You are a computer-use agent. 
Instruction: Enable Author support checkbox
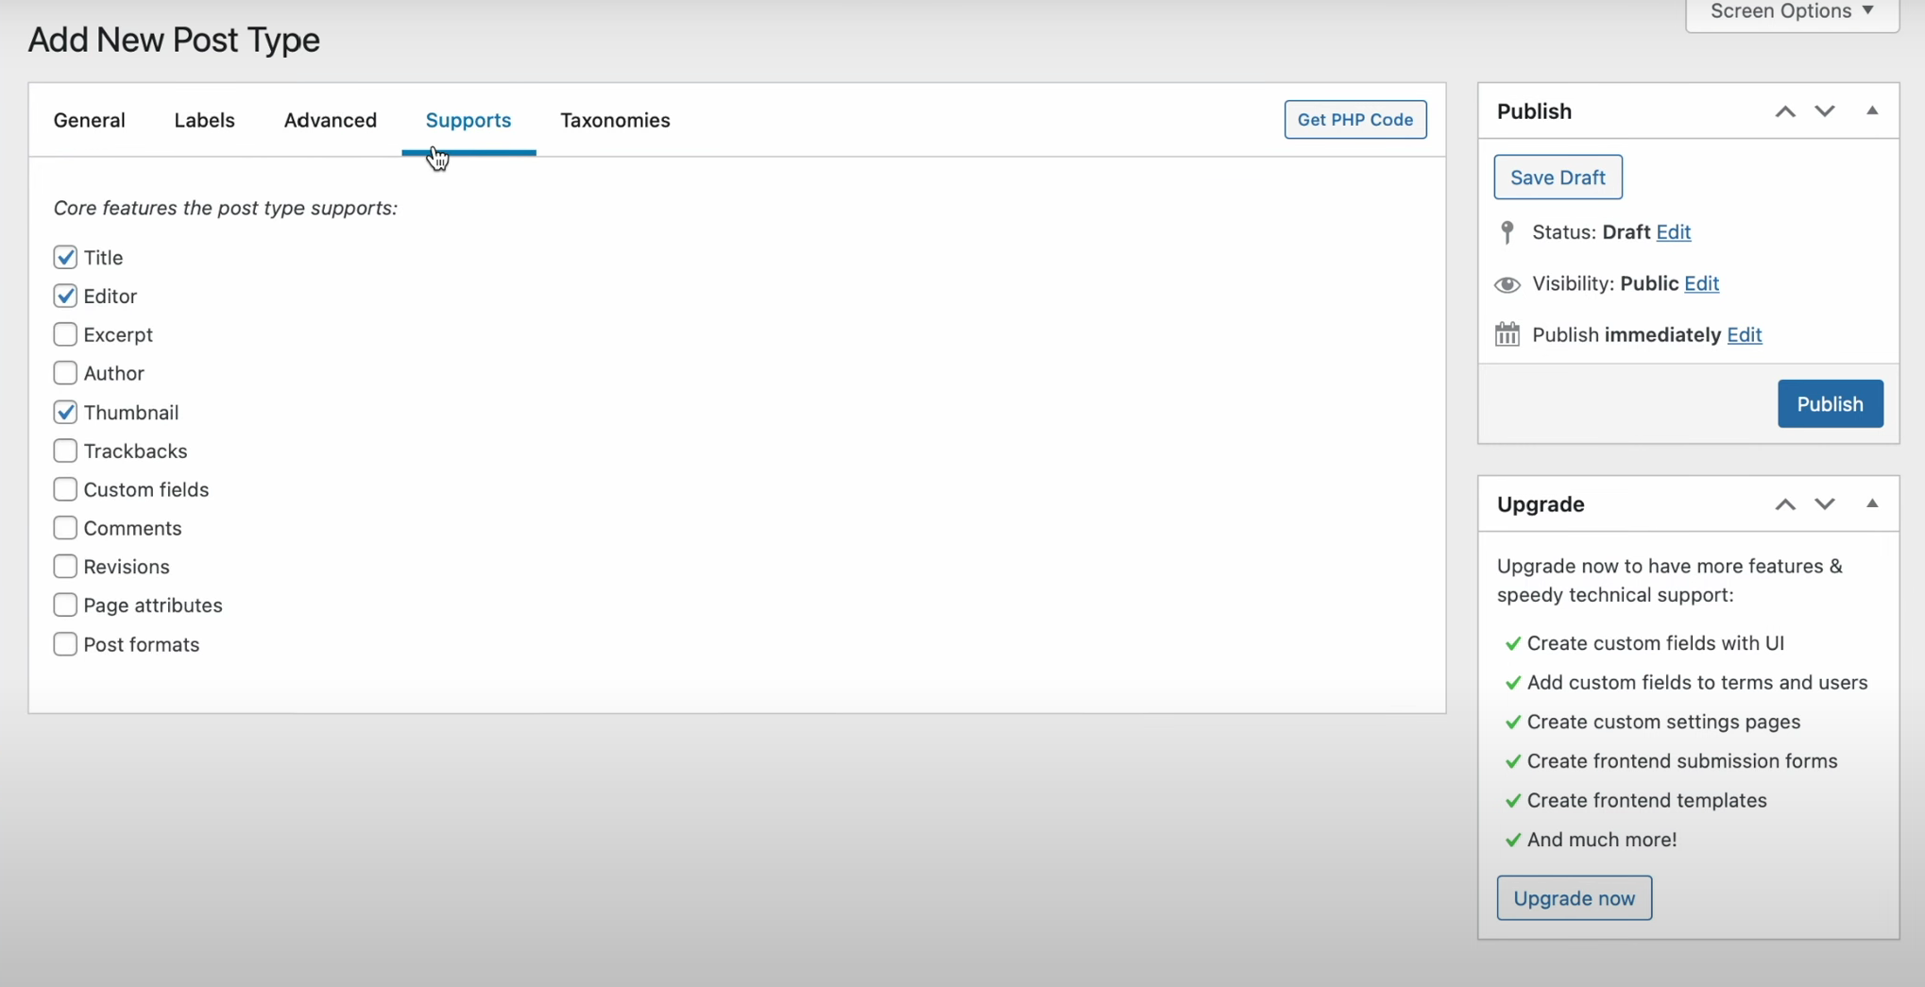pos(65,373)
